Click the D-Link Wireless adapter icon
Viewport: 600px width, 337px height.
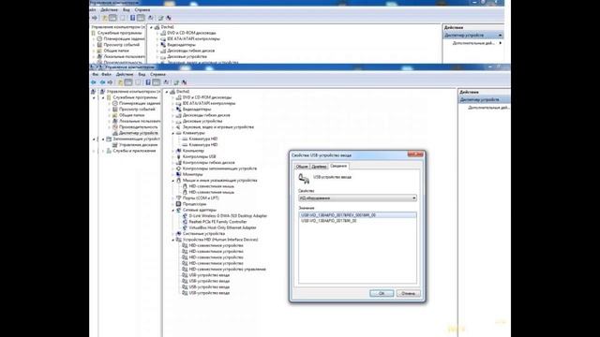(x=185, y=216)
